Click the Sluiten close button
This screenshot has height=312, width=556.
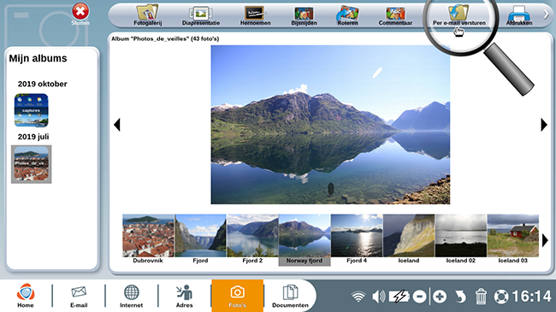pyautogui.click(x=80, y=15)
